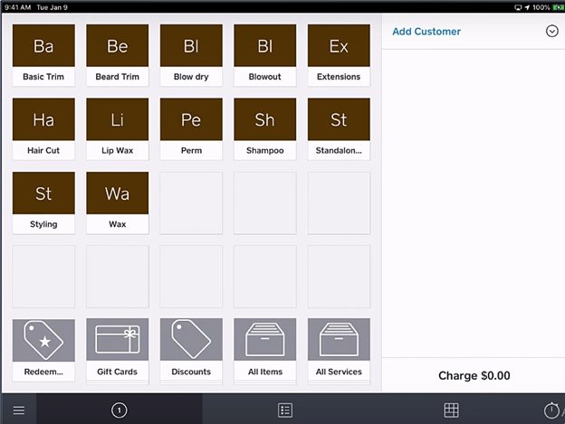Tap the AirPlay screen mirroring icon
The width and height of the screenshot is (565, 424).
pos(518,7)
